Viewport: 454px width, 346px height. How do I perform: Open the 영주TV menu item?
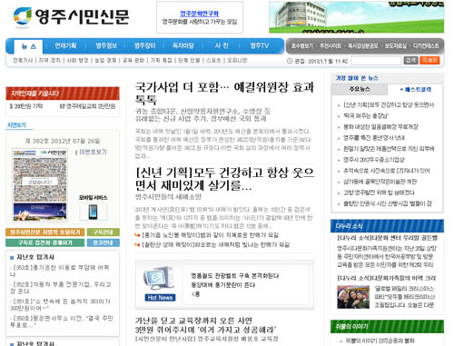click(260, 45)
